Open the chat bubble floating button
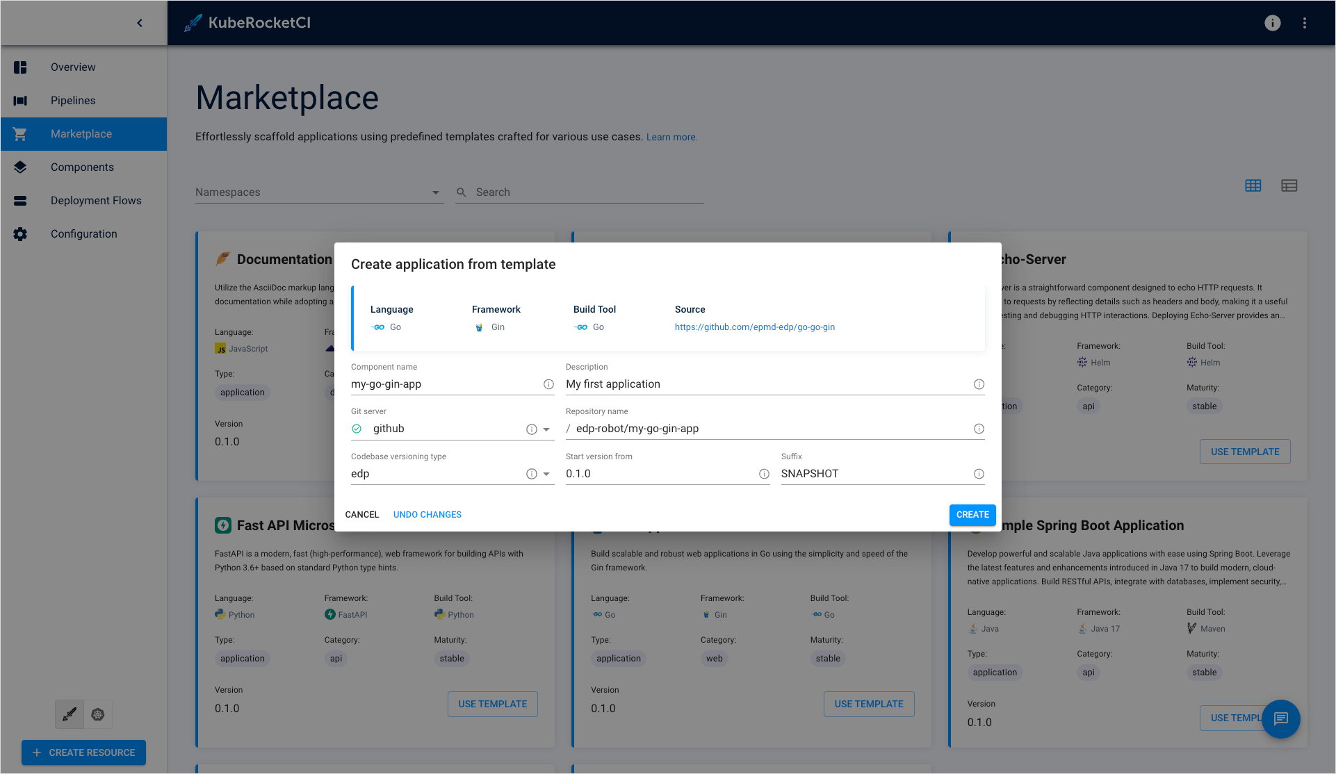 1280,718
